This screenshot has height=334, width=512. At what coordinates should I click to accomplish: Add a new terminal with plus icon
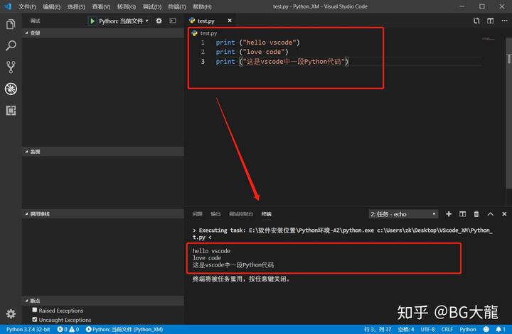click(449, 214)
